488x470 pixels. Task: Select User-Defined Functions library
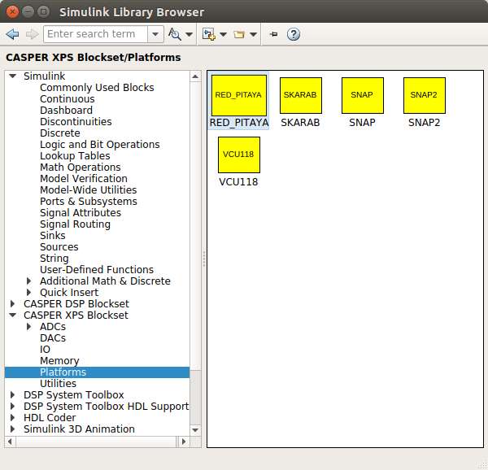[97, 270]
